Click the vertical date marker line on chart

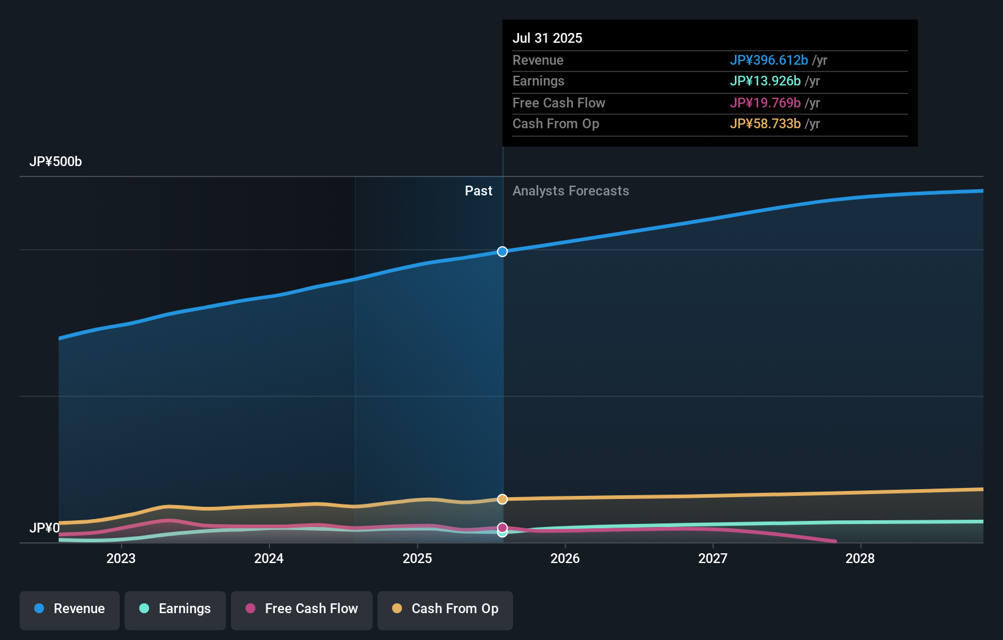(502, 366)
